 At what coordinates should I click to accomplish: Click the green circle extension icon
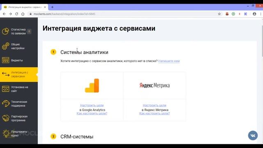[x=233, y=14]
